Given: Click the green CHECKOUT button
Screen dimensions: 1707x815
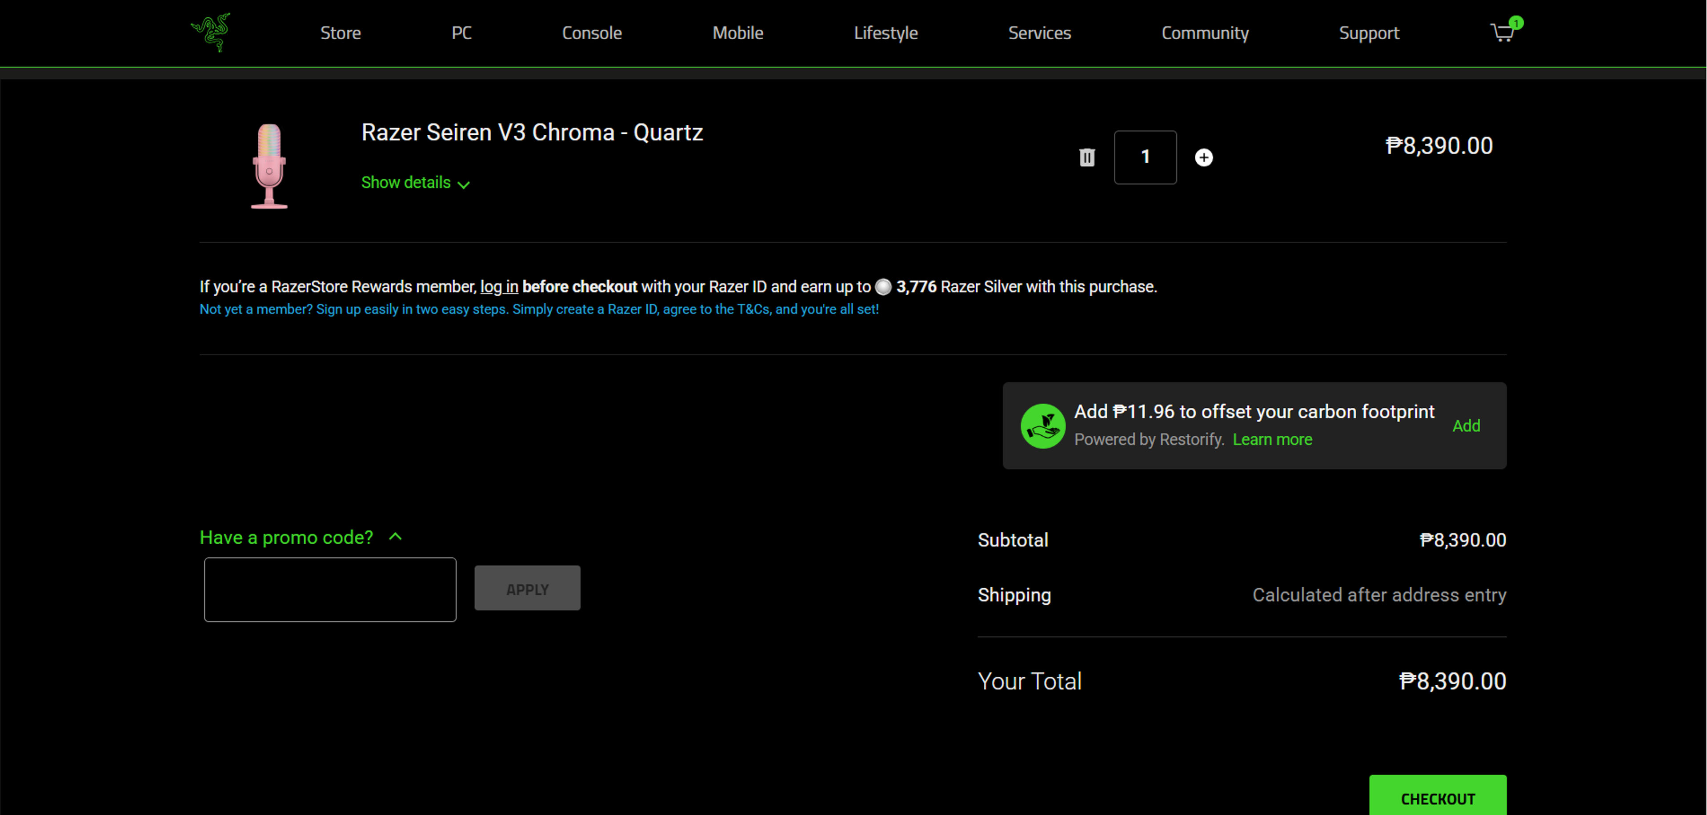Looking at the screenshot, I should pyautogui.click(x=1437, y=795).
